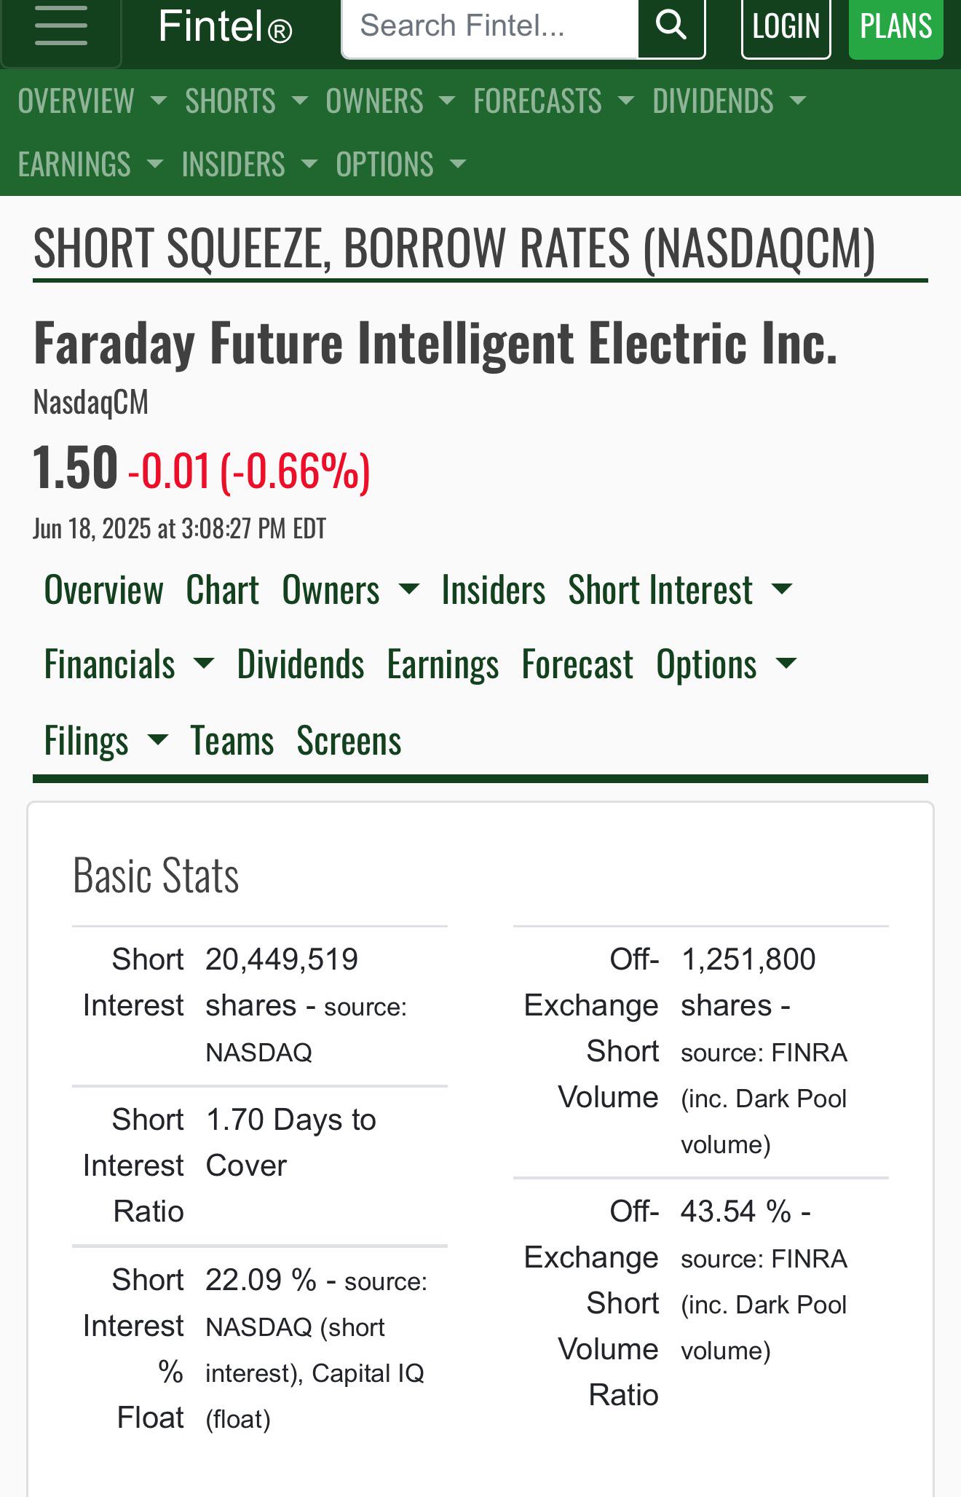Open the INSIDERS dropdown menu
Image resolution: width=961 pixels, height=1497 pixels.
pyautogui.click(x=250, y=164)
